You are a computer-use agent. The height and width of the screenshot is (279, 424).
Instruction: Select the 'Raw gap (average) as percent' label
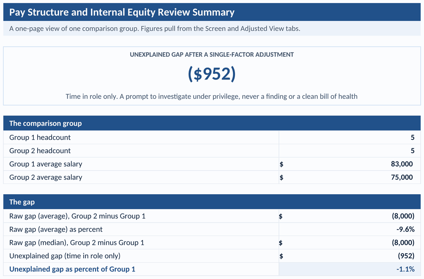pyautogui.click(x=56, y=230)
